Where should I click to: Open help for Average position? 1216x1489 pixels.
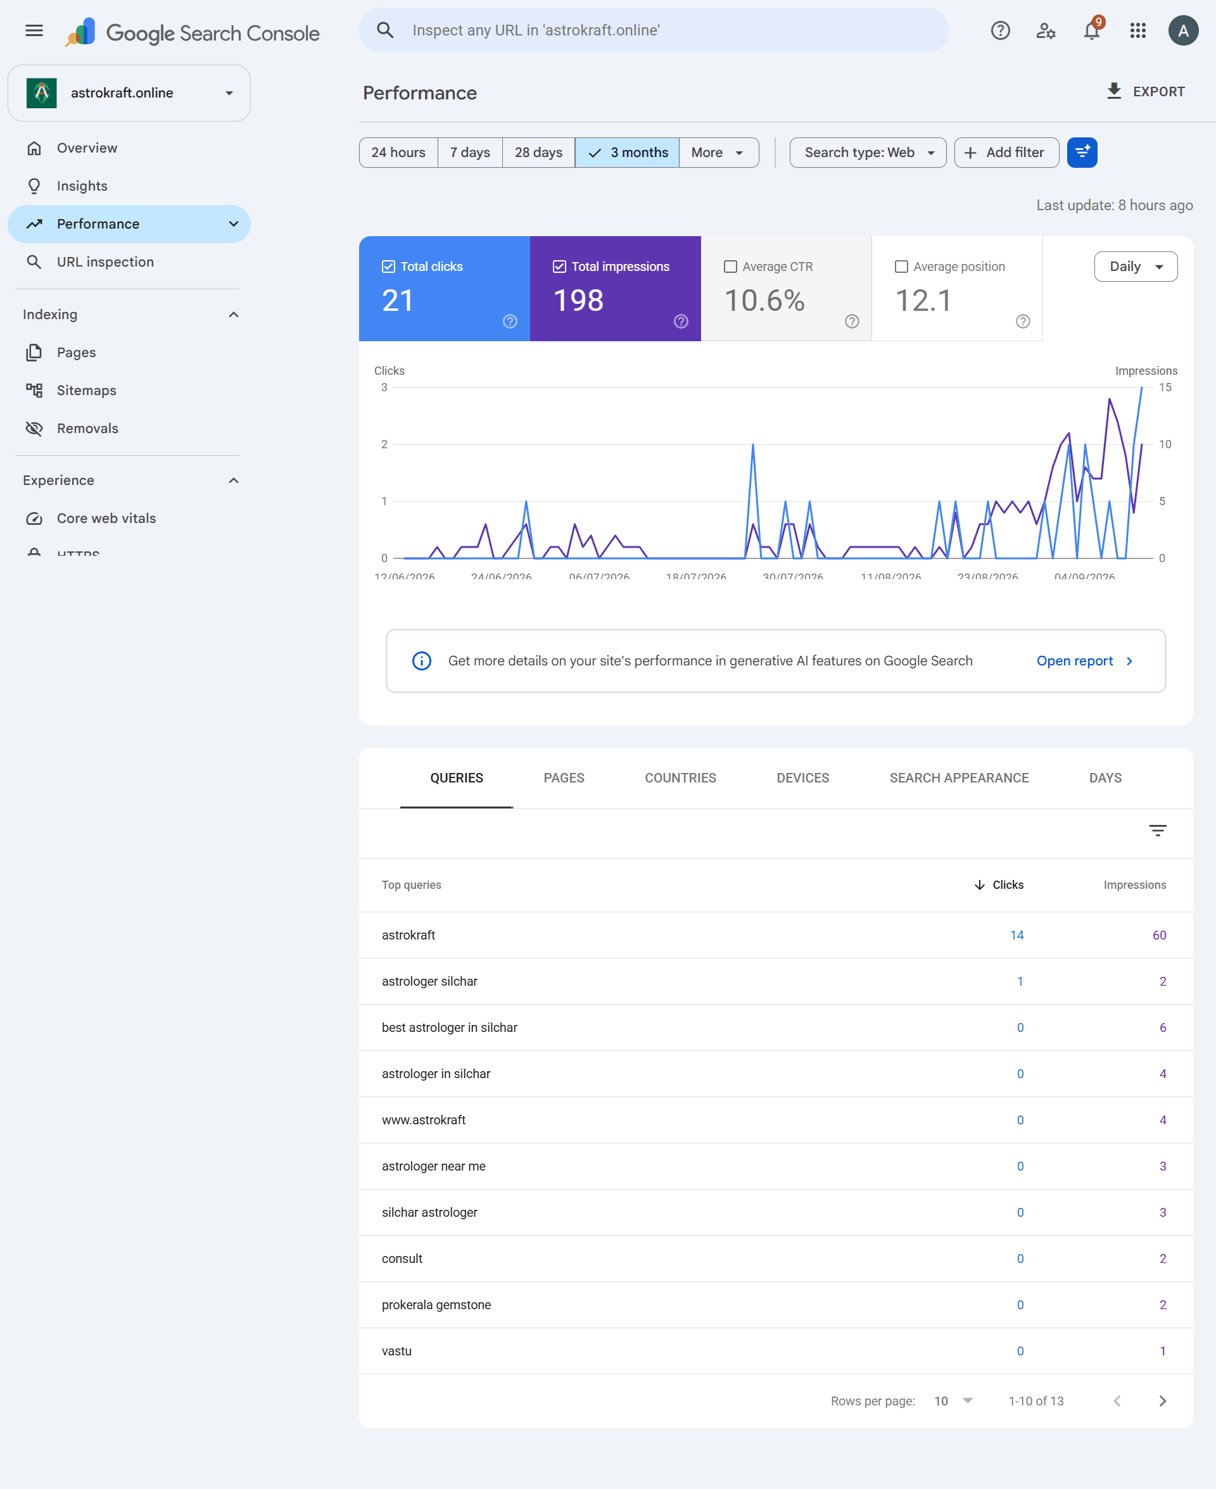coord(1023,322)
